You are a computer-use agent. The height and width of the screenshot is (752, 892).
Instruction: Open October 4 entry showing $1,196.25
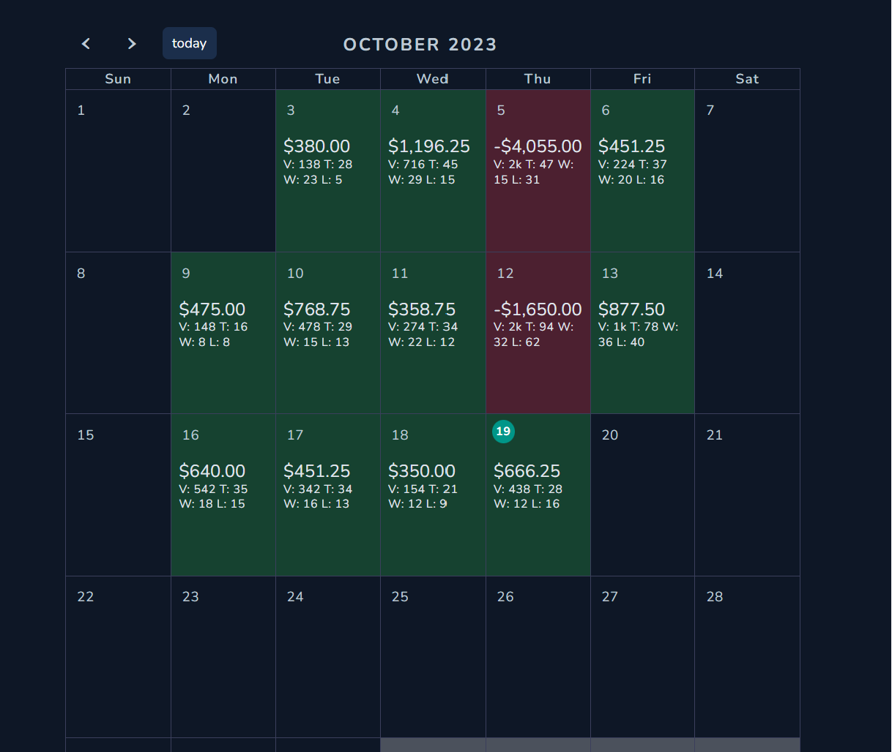click(x=433, y=171)
